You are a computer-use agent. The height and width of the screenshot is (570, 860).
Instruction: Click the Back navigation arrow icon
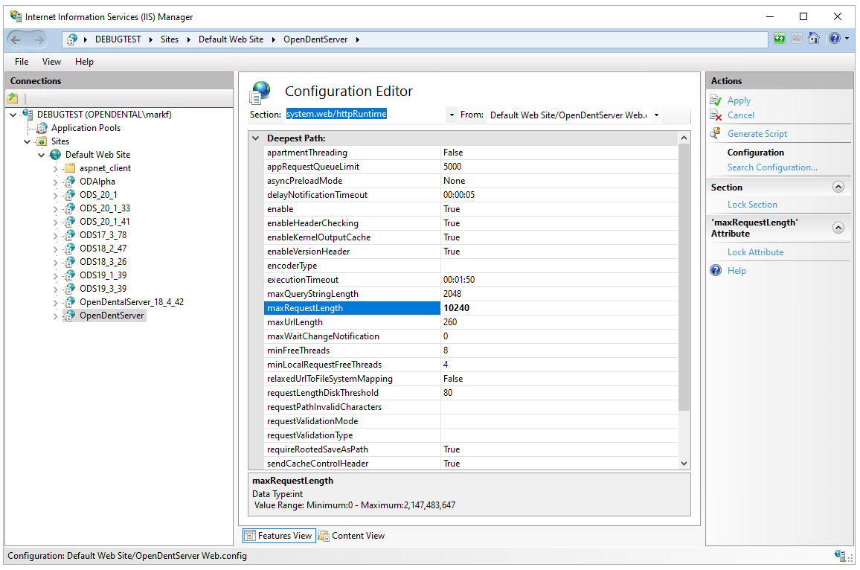point(16,39)
